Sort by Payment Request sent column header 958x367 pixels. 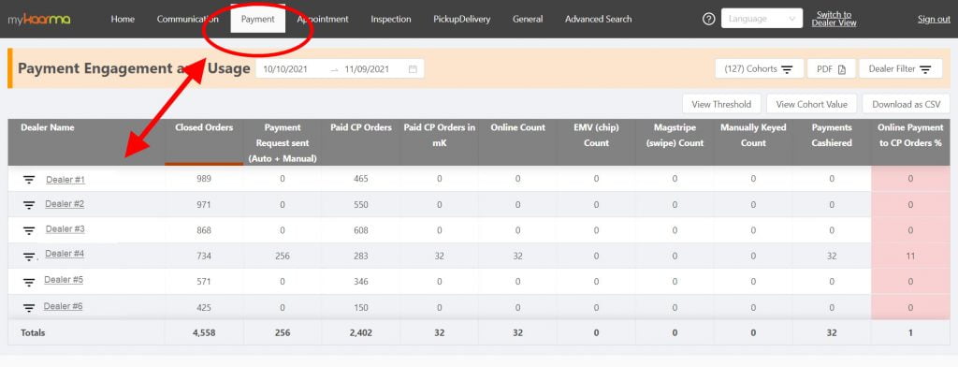pyautogui.click(x=283, y=142)
